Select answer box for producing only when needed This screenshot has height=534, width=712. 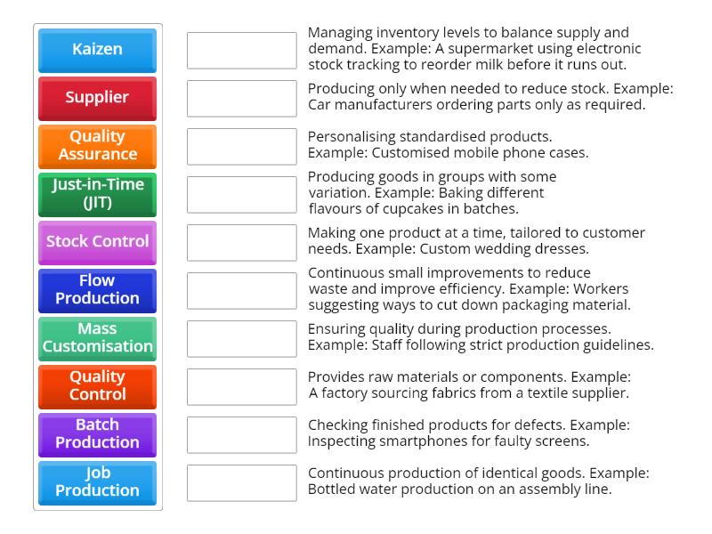[x=241, y=99]
